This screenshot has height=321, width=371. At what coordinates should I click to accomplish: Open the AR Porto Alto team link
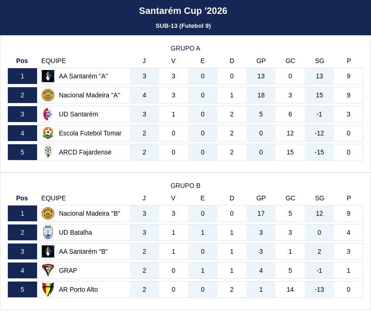(x=78, y=289)
